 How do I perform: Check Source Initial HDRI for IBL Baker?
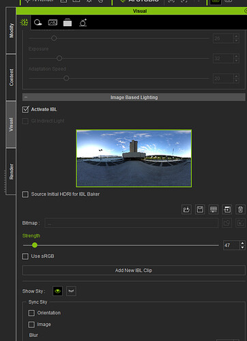(25, 194)
